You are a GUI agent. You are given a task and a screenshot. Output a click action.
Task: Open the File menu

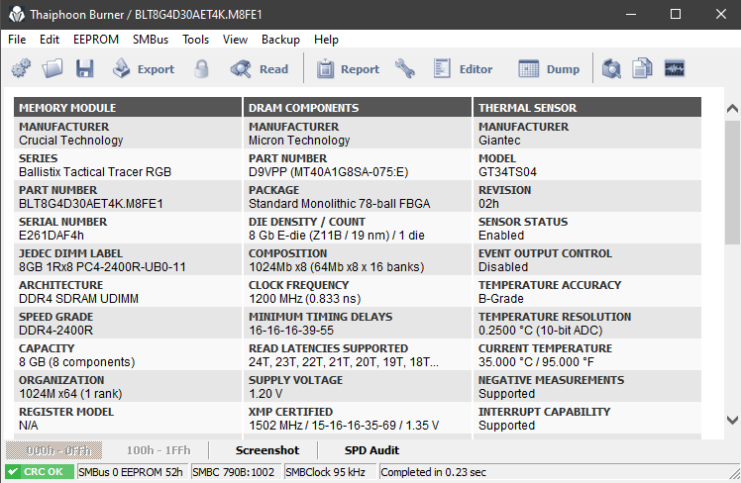[x=17, y=40]
